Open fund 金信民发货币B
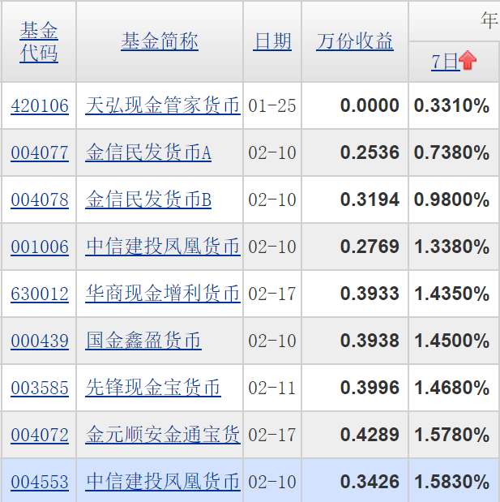500x502 pixels. pos(148,200)
